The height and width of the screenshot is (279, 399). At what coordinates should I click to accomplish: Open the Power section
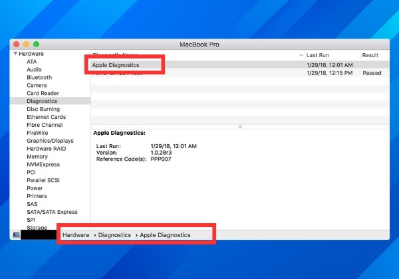click(x=35, y=188)
